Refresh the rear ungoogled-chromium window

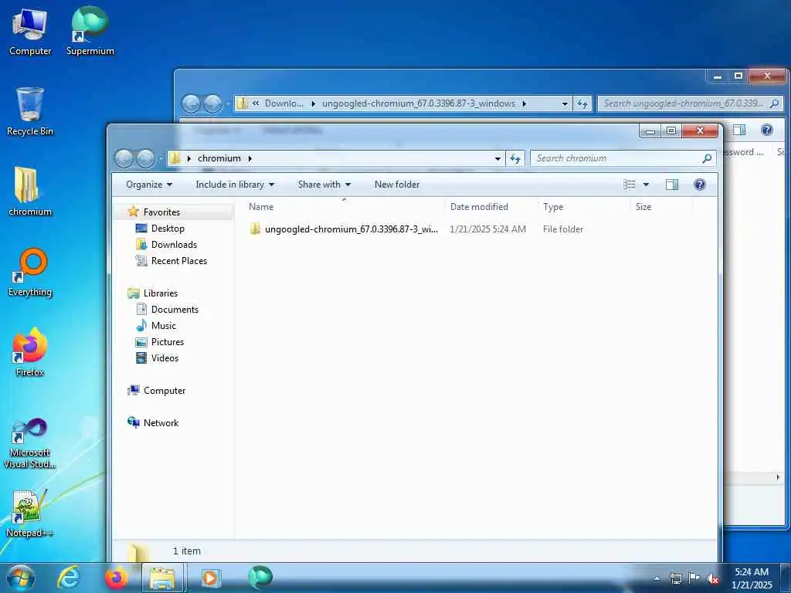(x=582, y=103)
